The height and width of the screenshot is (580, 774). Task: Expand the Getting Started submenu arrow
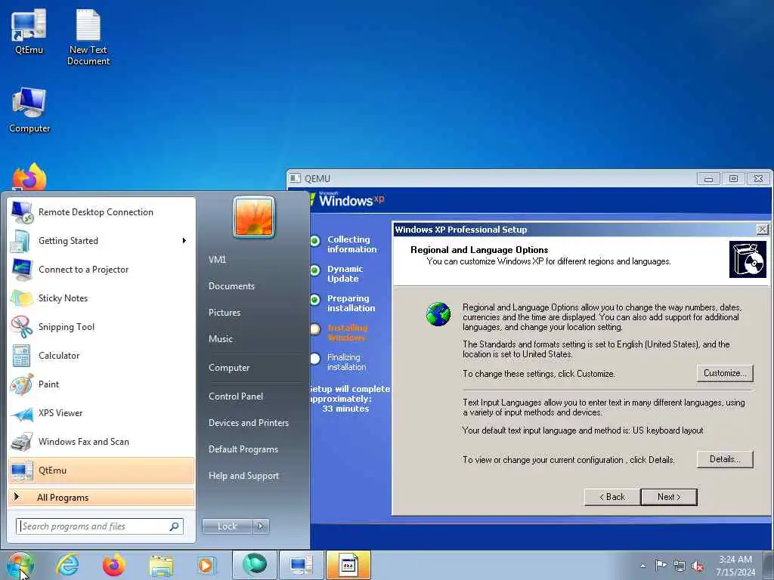[184, 241]
